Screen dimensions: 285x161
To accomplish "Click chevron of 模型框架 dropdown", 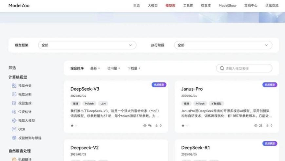I will [x=130, y=45].
